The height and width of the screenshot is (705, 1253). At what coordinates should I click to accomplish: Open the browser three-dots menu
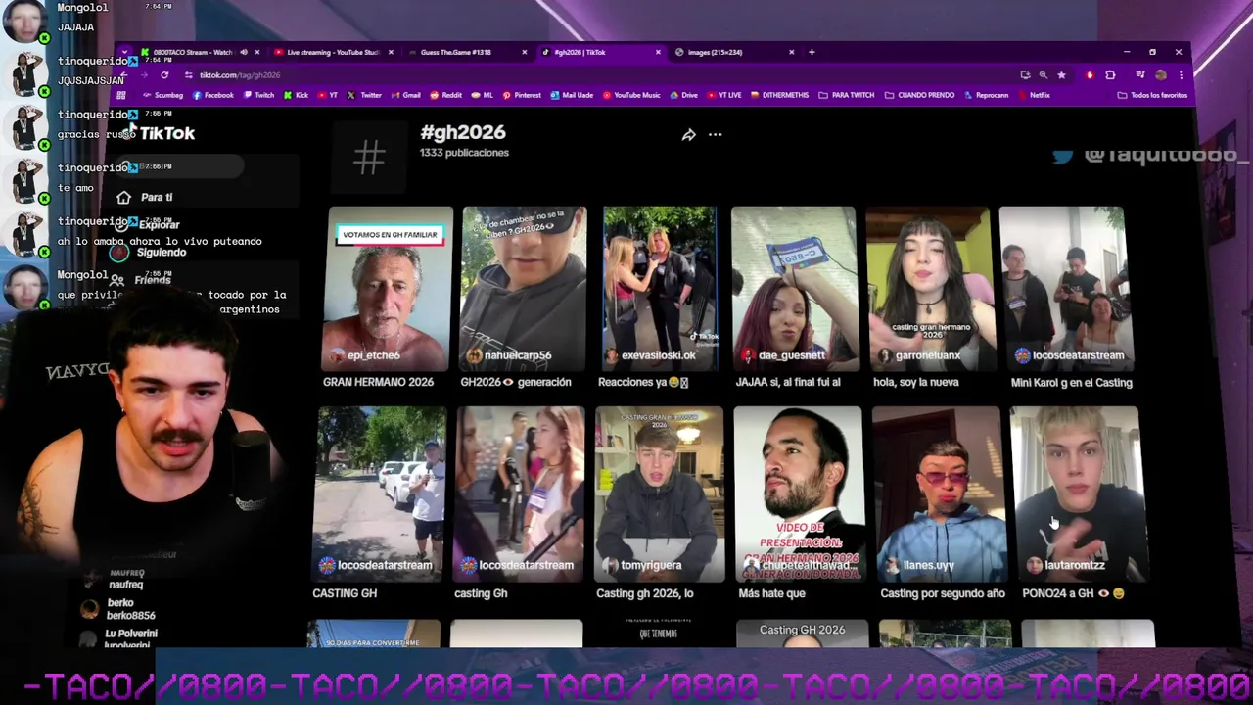click(x=1181, y=75)
